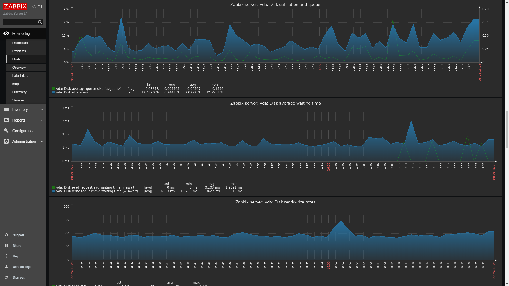The height and width of the screenshot is (286, 509).
Task: Open the Latest data menu item
Action: click(26, 76)
